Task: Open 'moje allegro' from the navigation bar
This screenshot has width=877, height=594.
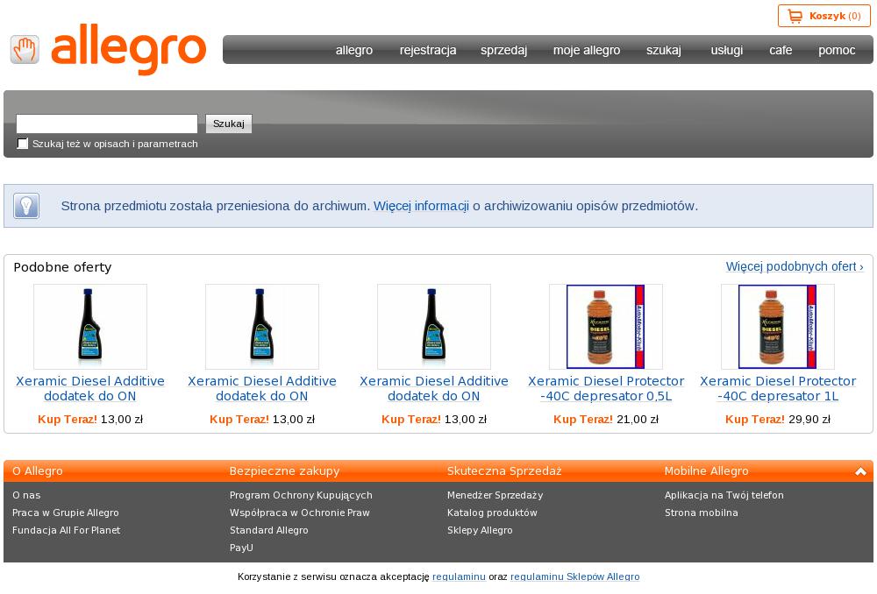Action: [587, 50]
